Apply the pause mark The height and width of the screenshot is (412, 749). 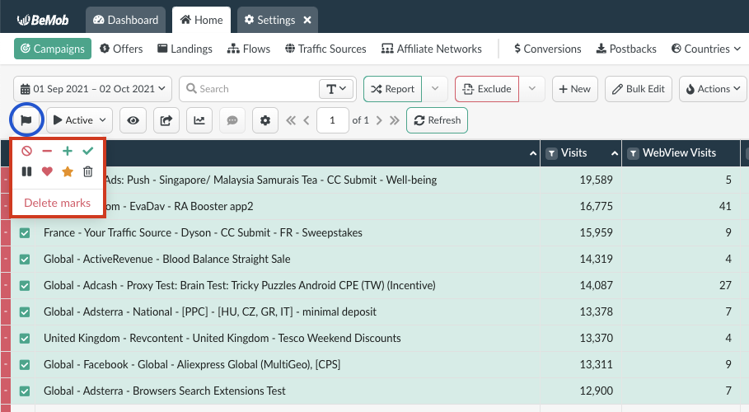(26, 171)
